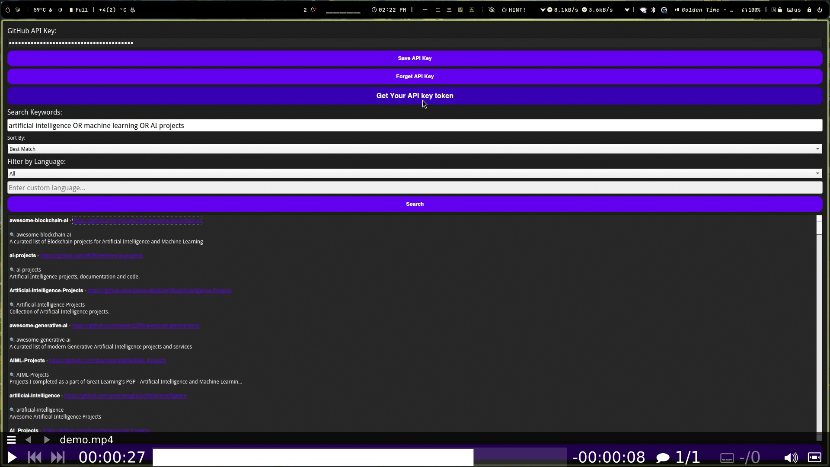Open the ai-projects GitHub link
Image resolution: width=830 pixels, height=467 pixels.
tap(92, 256)
